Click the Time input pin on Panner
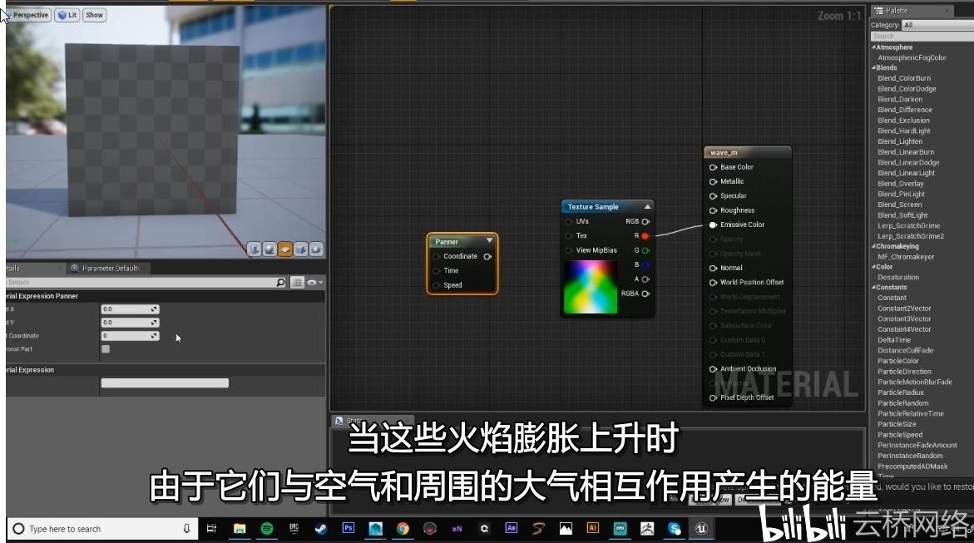This screenshot has width=974, height=543. coord(436,271)
